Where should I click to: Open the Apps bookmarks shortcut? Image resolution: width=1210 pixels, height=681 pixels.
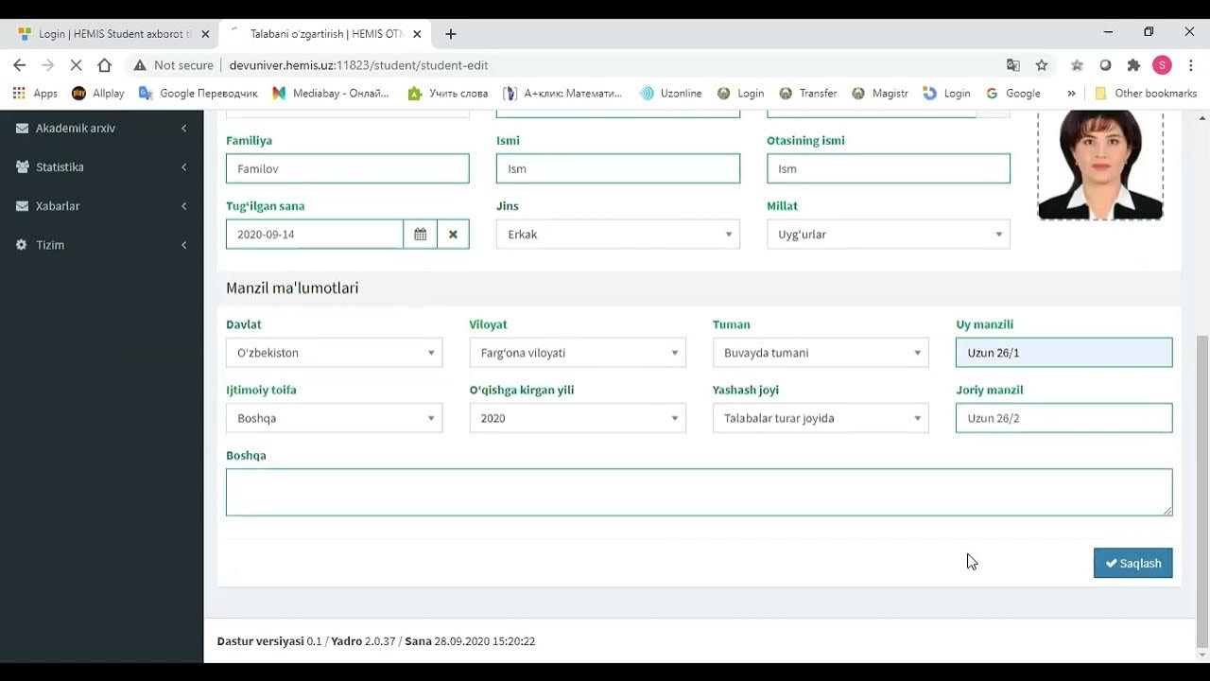[x=35, y=94]
